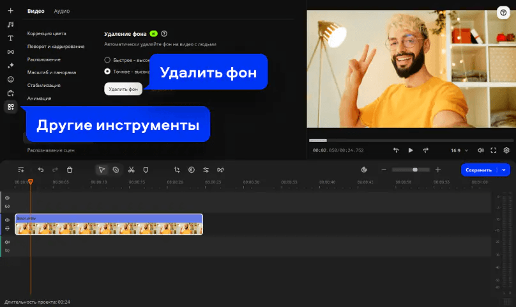Zoom in timeline with plus icon
This screenshot has width=516, height=307.
click(438, 170)
